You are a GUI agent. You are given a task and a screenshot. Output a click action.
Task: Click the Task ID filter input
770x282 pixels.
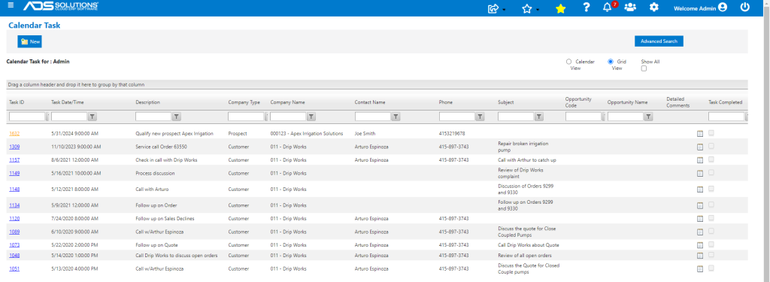pos(26,117)
